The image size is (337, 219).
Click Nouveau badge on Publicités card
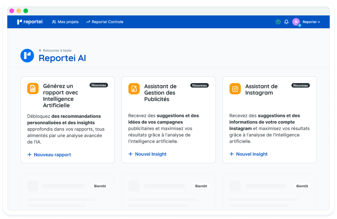point(199,86)
